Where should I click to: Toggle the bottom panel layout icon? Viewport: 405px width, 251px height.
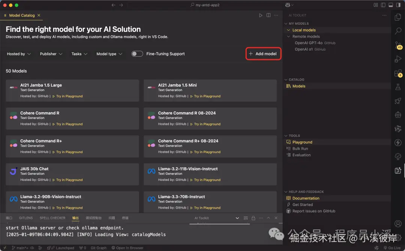pyautogui.click(x=391, y=5)
